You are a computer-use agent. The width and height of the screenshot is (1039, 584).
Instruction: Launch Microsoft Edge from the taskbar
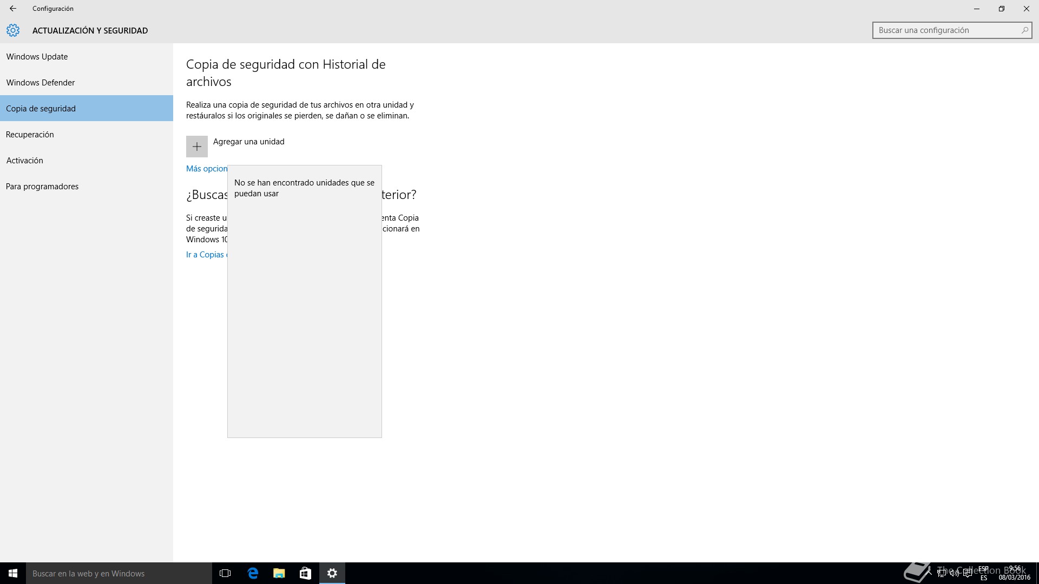click(x=253, y=573)
